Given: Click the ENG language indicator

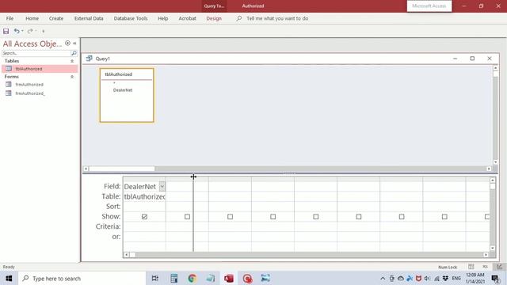Looking at the screenshot, I should point(456,278).
